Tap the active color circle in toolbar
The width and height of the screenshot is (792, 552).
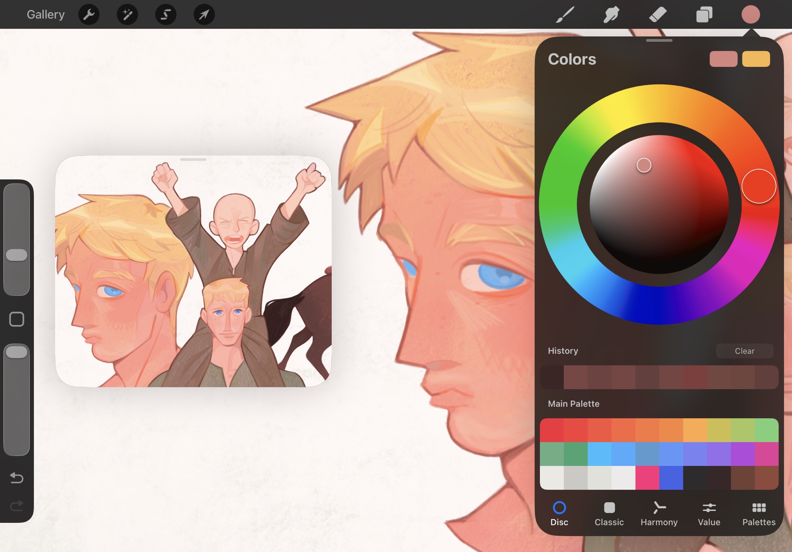point(750,15)
